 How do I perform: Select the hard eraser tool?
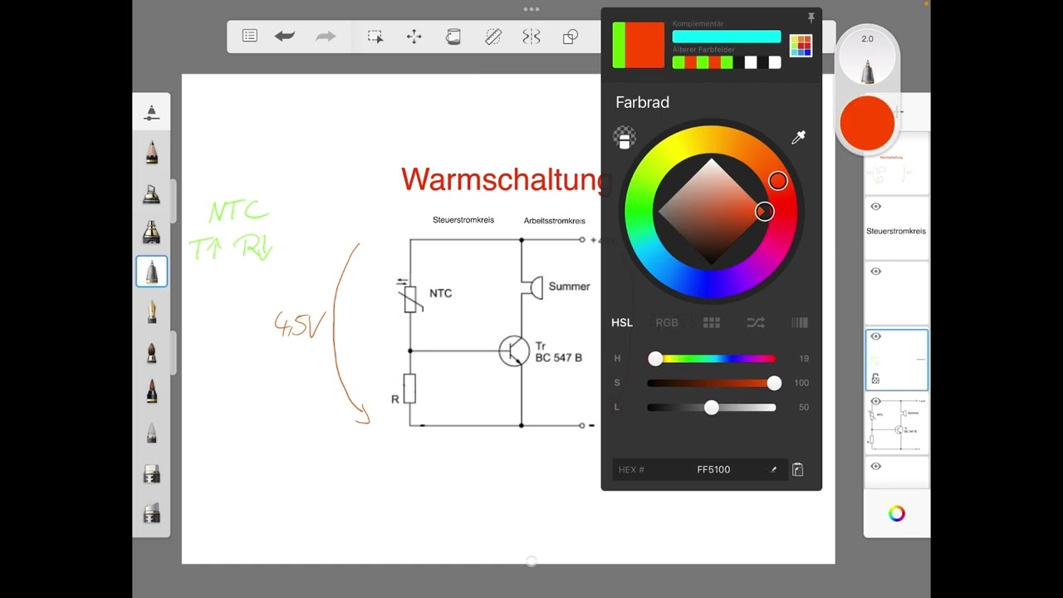151,473
